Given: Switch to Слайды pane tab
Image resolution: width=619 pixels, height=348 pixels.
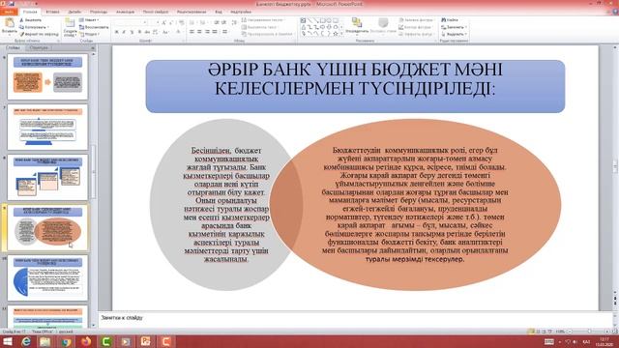Looking at the screenshot, I should 13,47.
